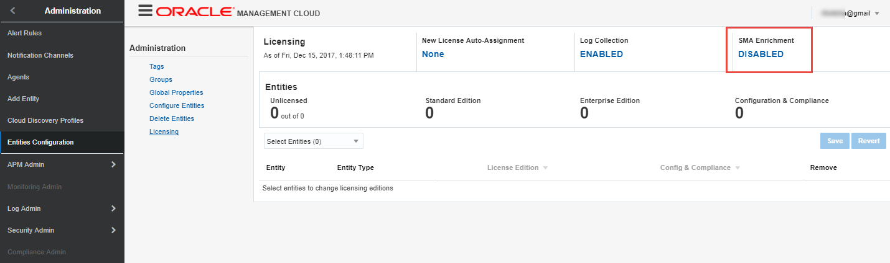
Task: Open the Delete Entities link
Action: 172,118
